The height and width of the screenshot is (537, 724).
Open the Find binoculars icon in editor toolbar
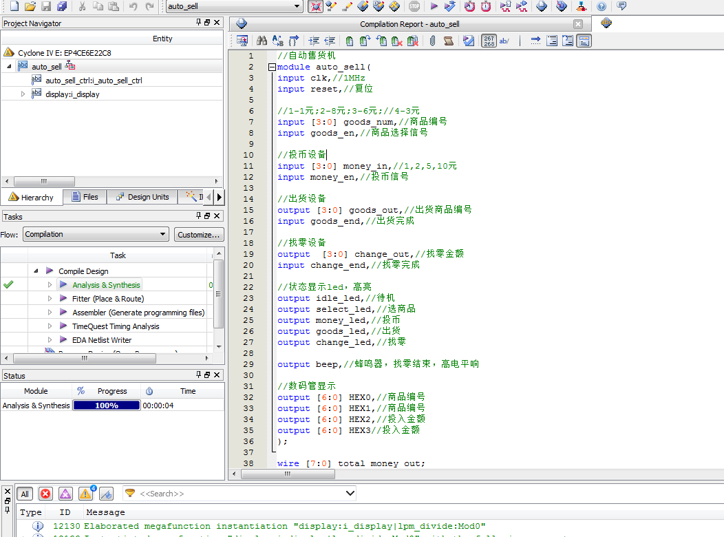[x=262, y=41]
